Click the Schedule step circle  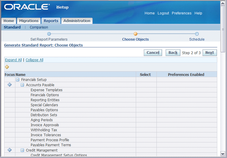[197, 34]
